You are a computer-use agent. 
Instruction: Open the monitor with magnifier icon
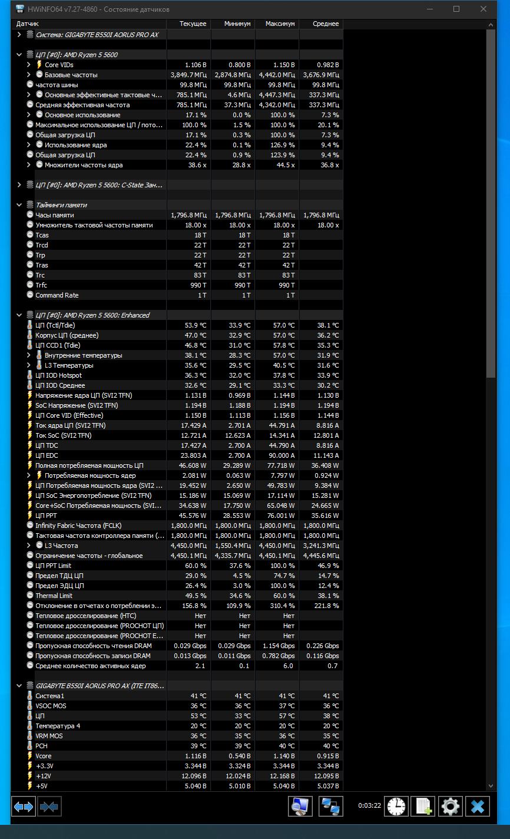[300, 806]
